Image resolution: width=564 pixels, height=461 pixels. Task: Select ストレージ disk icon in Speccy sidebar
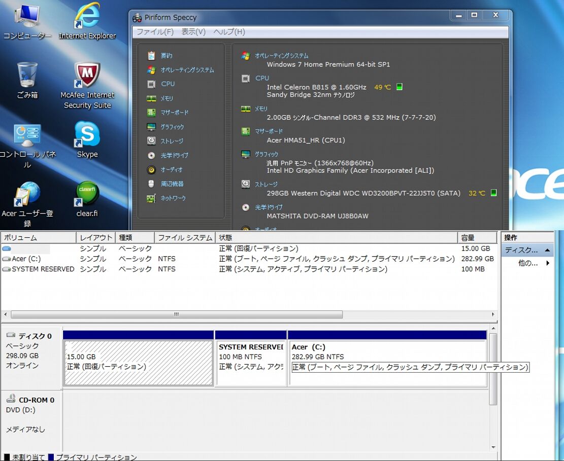pyautogui.click(x=151, y=141)
